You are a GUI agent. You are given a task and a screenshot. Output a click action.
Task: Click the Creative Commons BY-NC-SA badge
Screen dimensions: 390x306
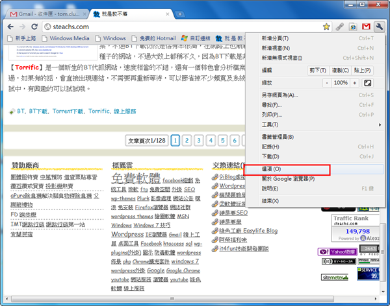coord(339,261)
